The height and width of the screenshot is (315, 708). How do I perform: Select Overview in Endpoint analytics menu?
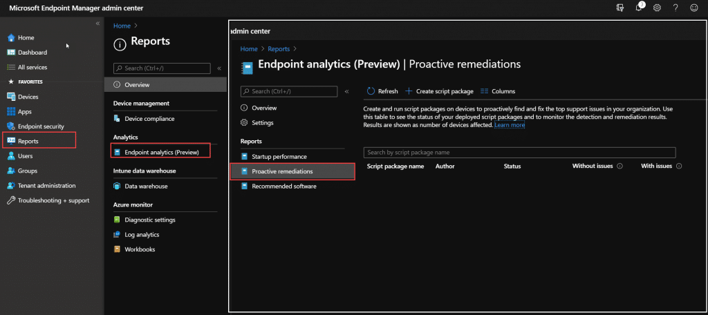coord(264,108)
